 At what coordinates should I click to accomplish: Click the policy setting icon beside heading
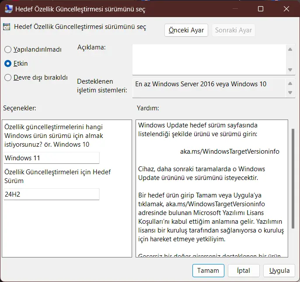pyautogui.click(x=7, y=27)
